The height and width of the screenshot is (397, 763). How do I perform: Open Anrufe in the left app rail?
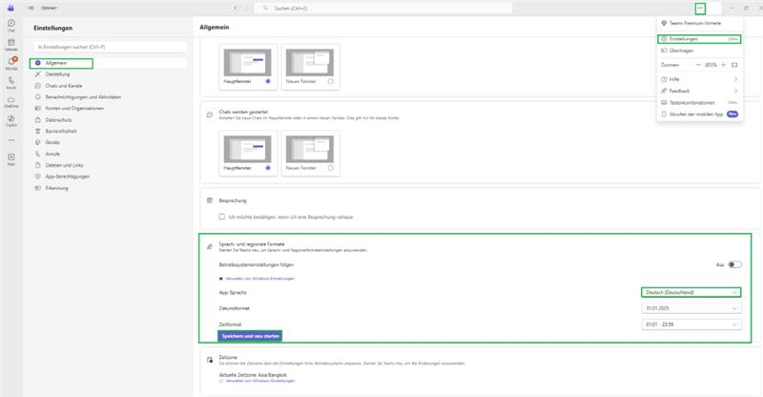coord(11,82)
